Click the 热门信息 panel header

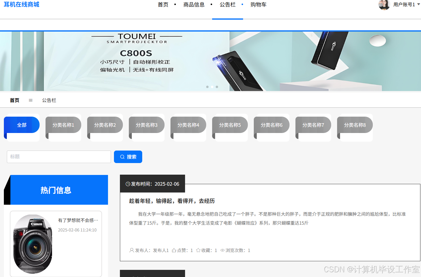point(56,190)
